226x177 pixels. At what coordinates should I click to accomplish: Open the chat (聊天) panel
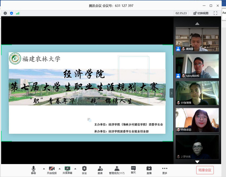pyautogui.click(x=133, y=170)
